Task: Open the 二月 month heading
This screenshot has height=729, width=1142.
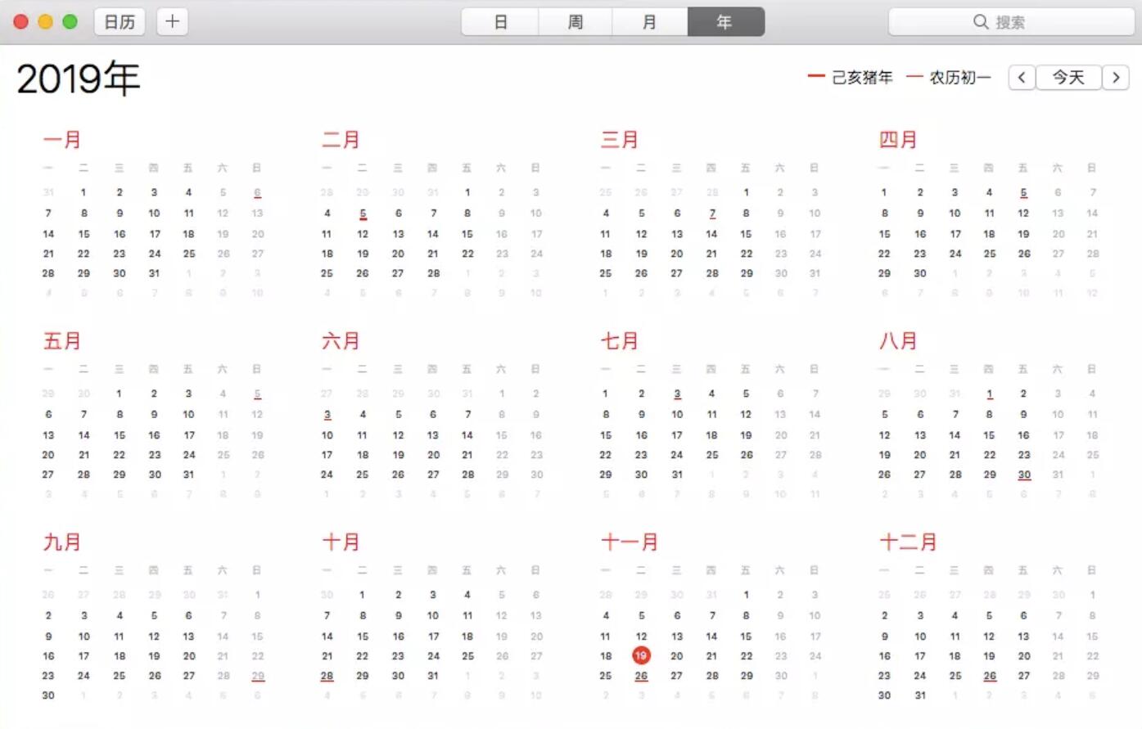Action: tap(341, 140)
